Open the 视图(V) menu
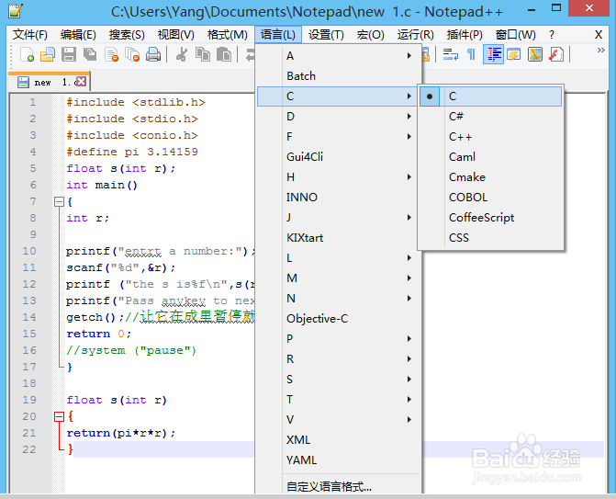This screenshot has width=616, height=499. coord(176,35)
